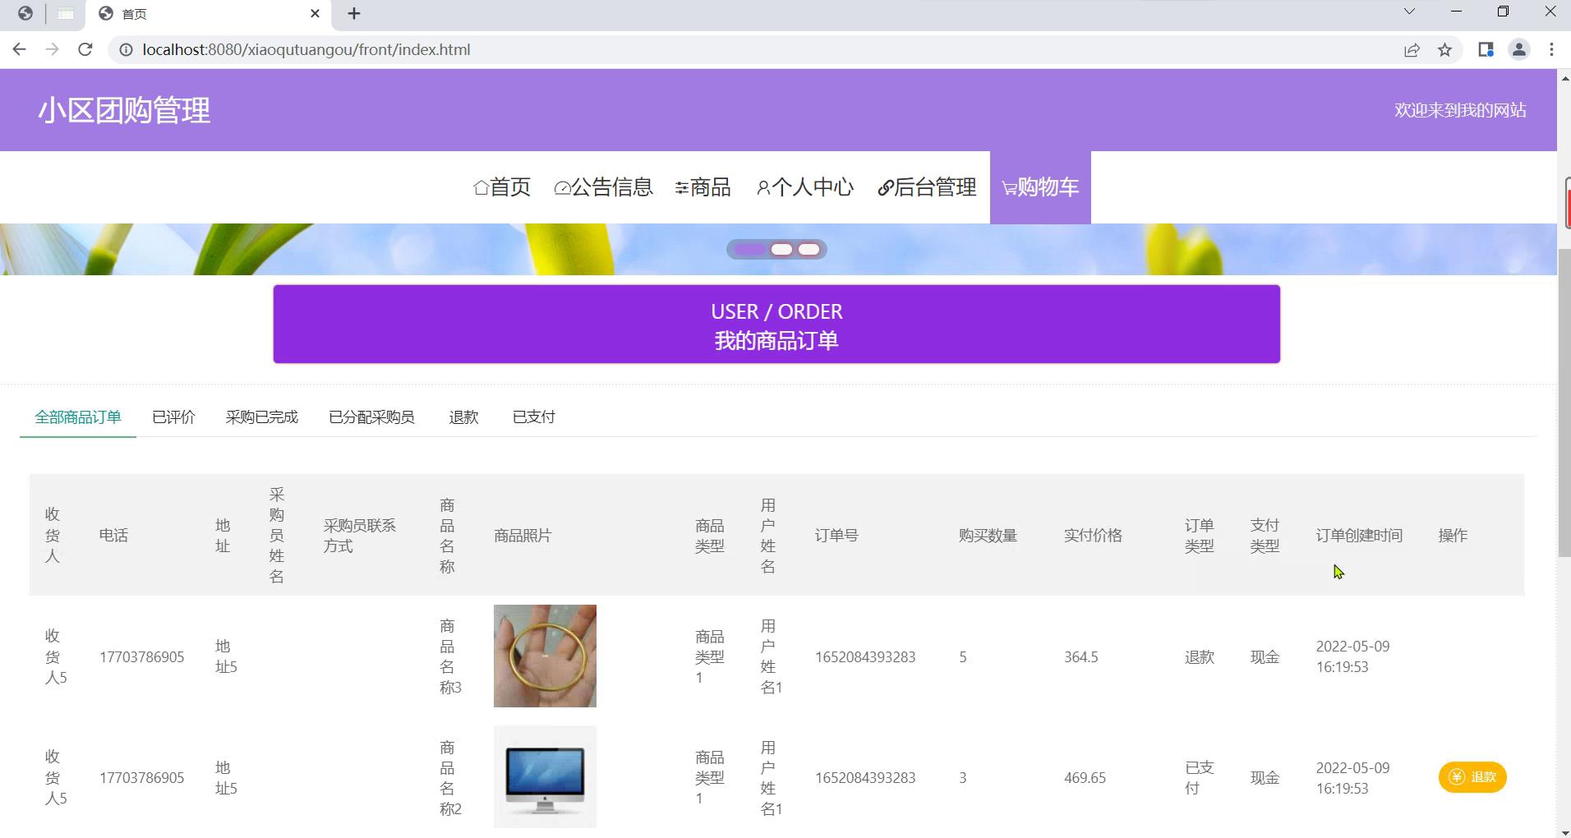Click the share page icon
Viewport: 1571px width, 838px height.
click(1412, 49)
